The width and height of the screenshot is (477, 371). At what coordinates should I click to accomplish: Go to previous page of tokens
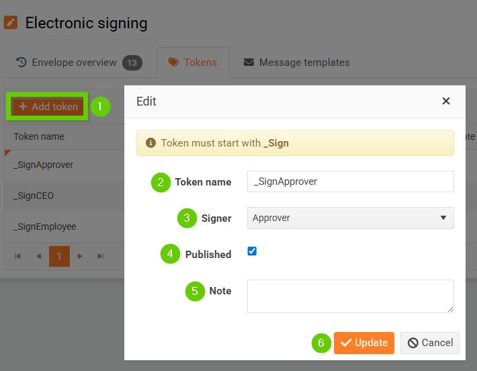click(38, 256)
